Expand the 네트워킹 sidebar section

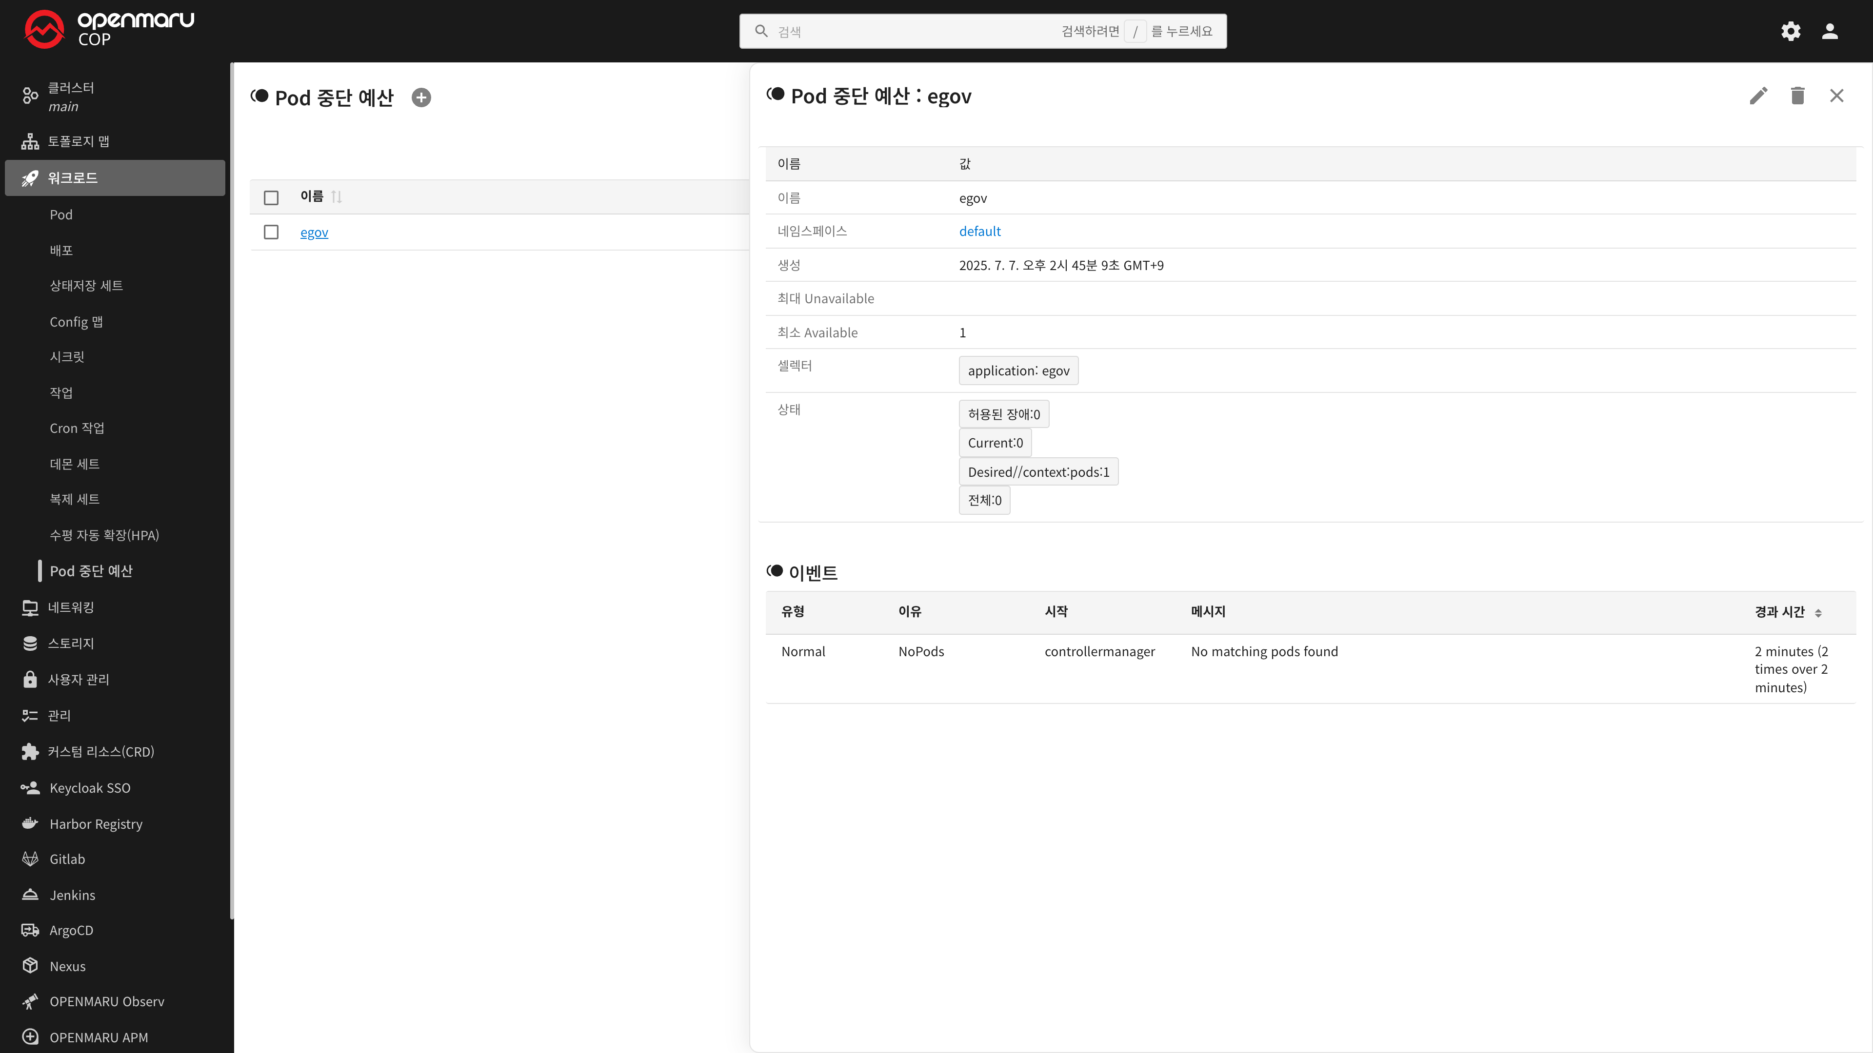point(71,607)
